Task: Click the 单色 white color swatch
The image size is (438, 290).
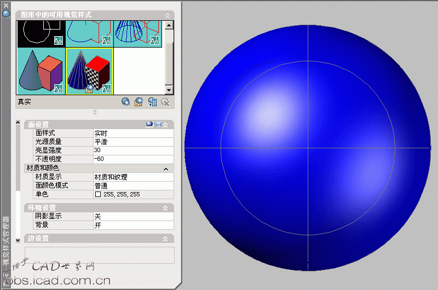Action: tap(98, 194)
